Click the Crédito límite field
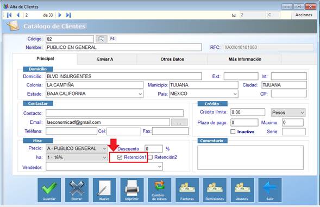The width and height of the screenshot is (320, 207). [248, 112]
